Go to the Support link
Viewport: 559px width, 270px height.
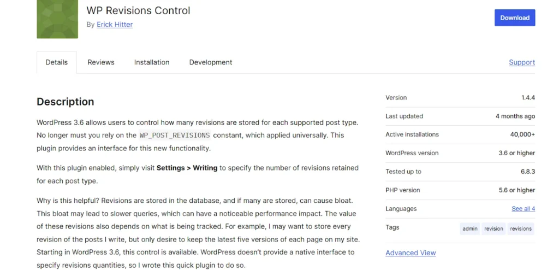coord(521,62)
